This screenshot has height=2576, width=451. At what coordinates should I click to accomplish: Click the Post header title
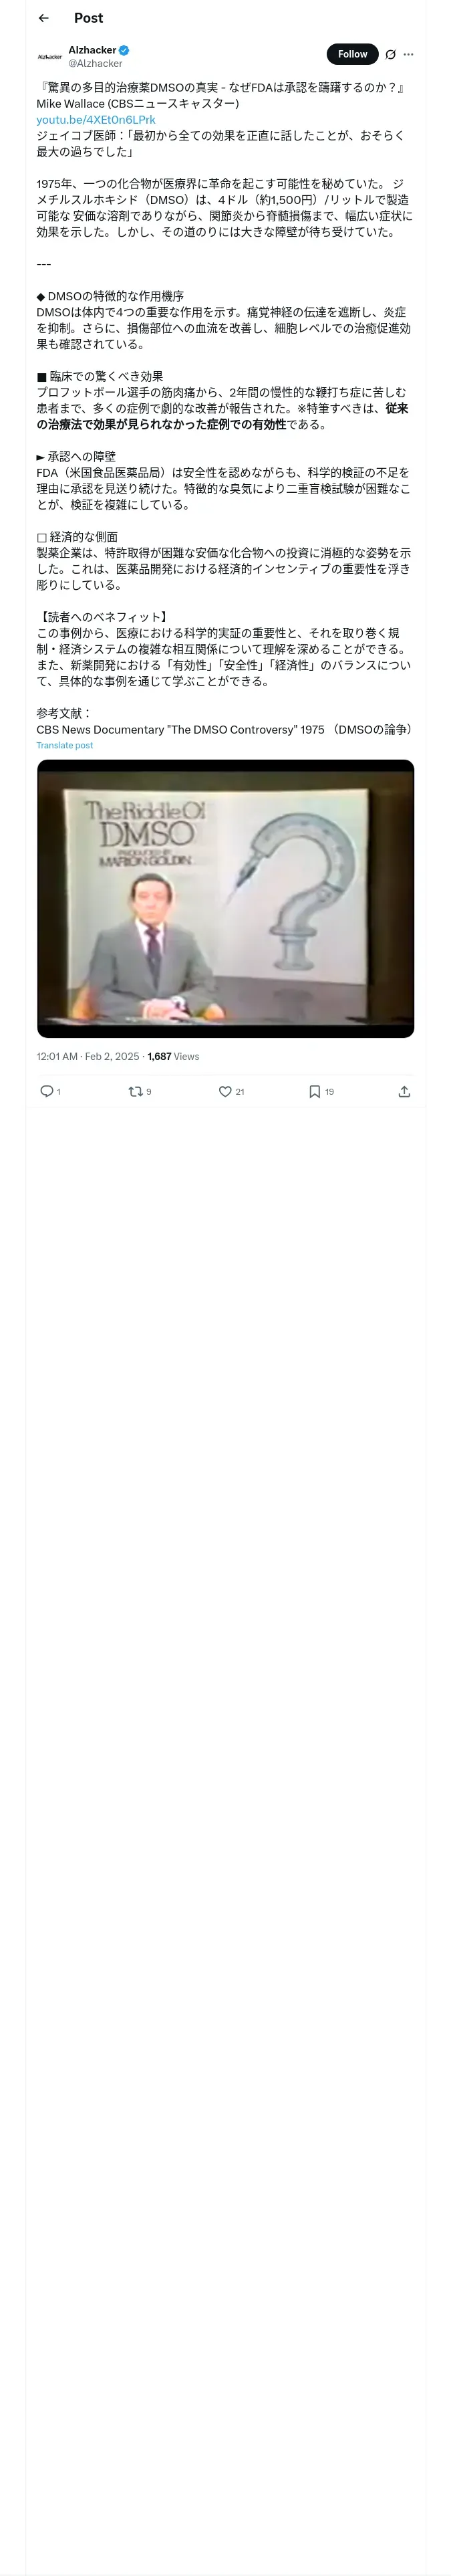click(88, 18)
